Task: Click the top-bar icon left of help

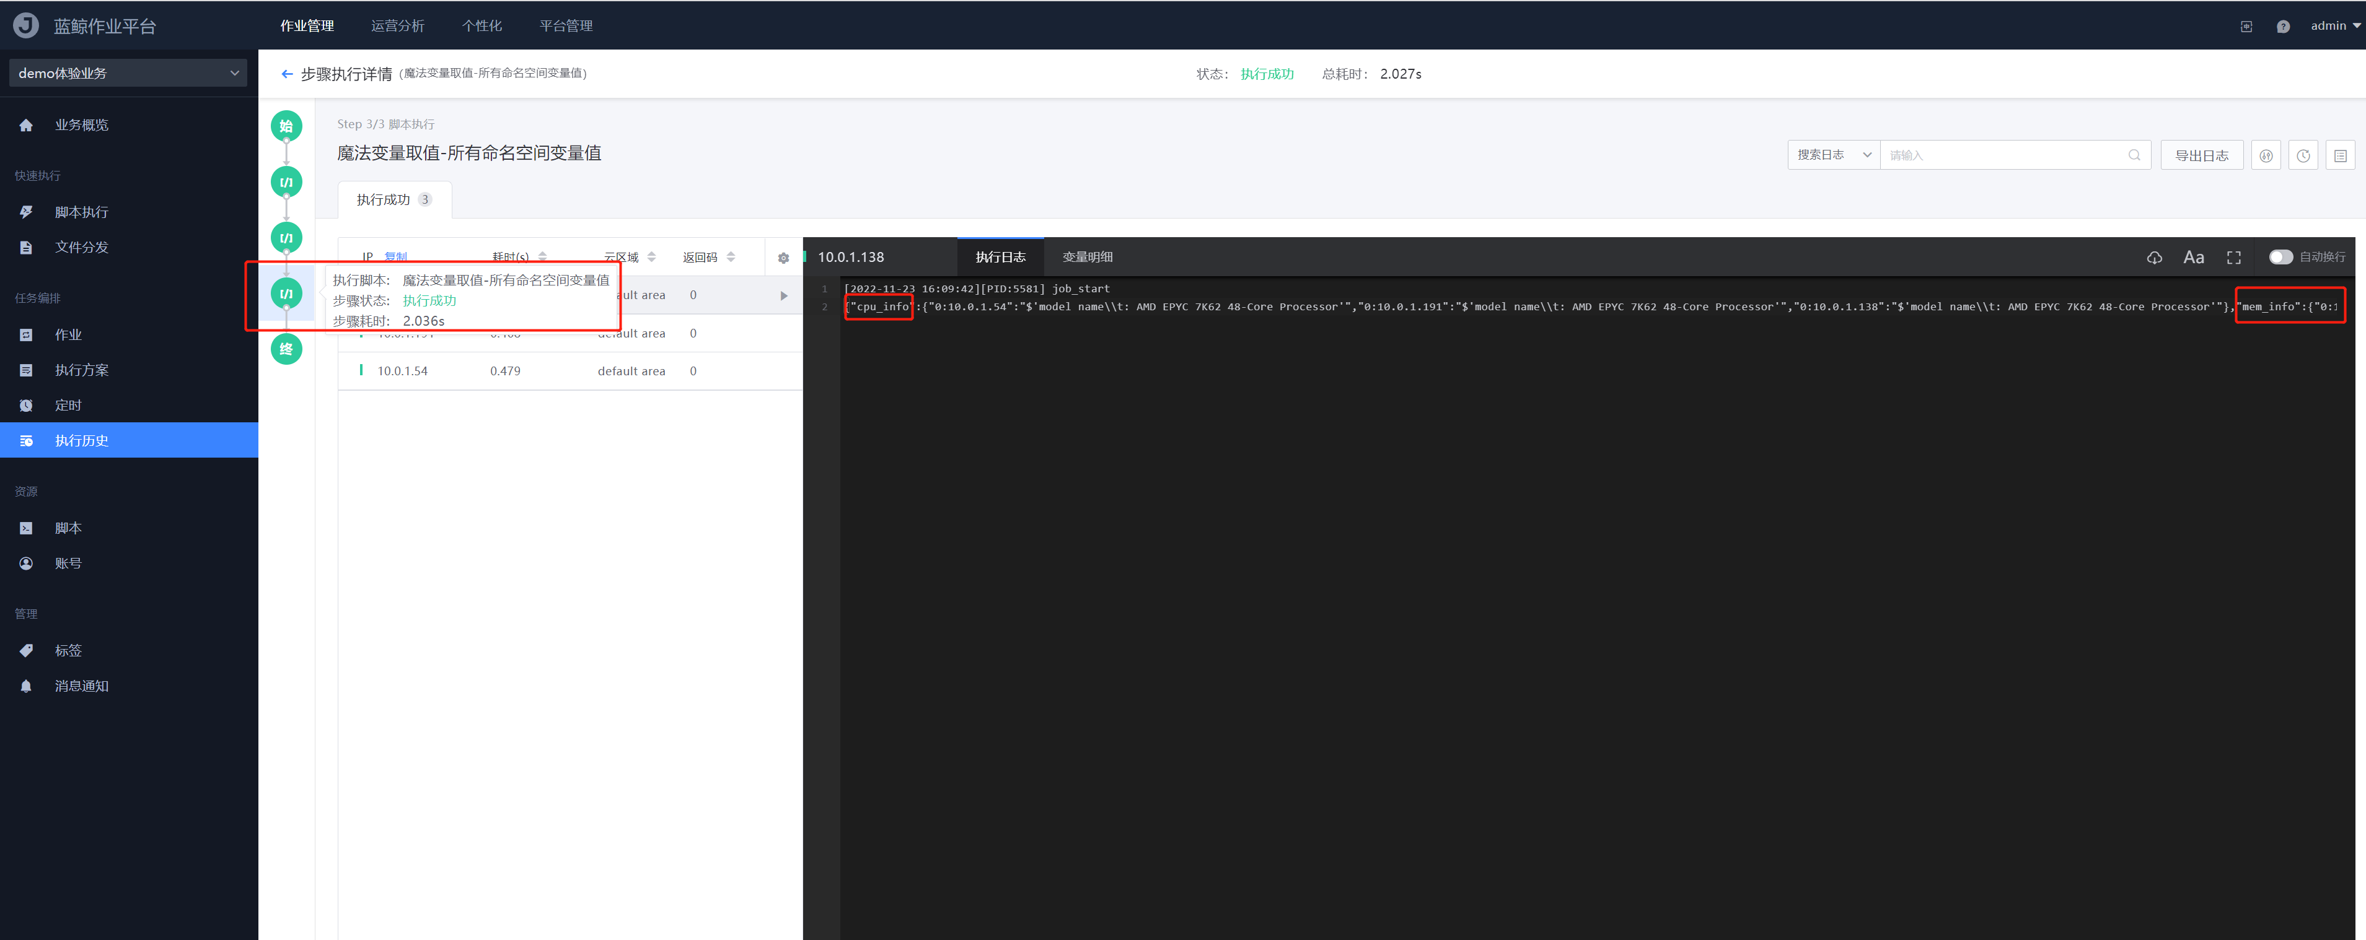Action: point(2246,27)
